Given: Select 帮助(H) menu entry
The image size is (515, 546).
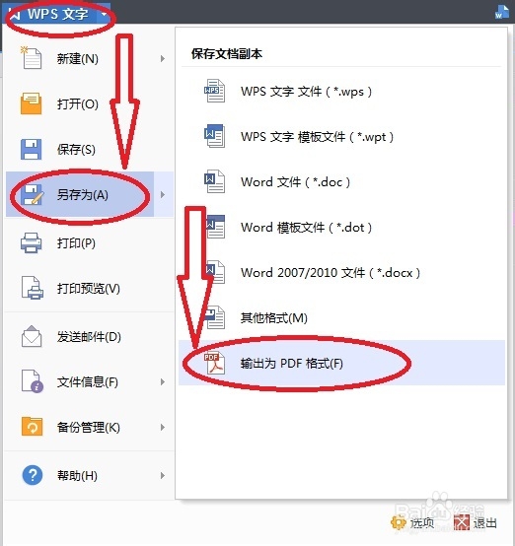Looking at the screenshot, I should point(89,475).
